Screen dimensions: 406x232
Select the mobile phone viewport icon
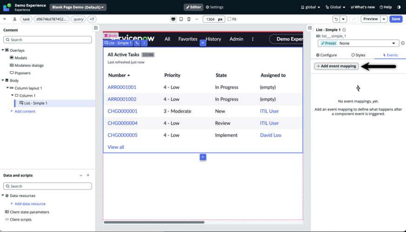[189, 19]
